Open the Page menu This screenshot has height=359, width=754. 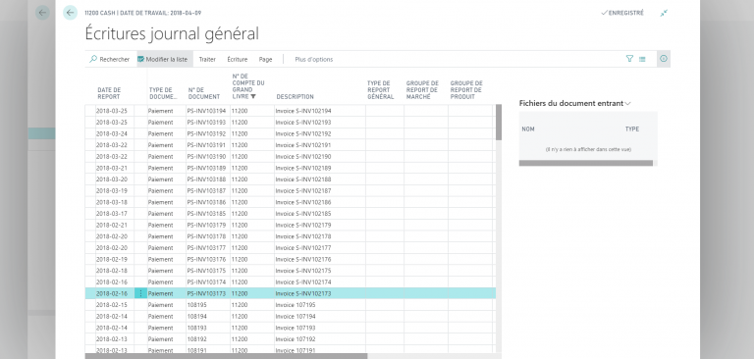coord(265,59)
